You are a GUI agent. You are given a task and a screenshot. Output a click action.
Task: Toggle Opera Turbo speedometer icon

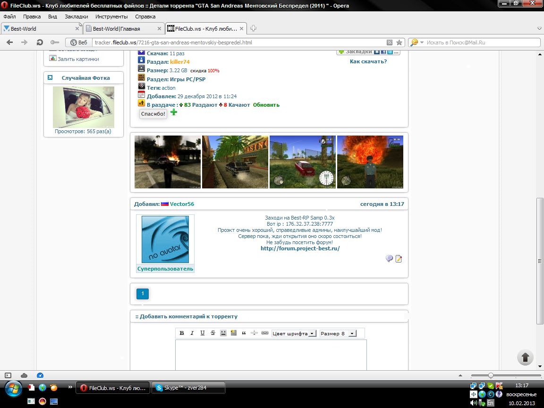point(40,375)
